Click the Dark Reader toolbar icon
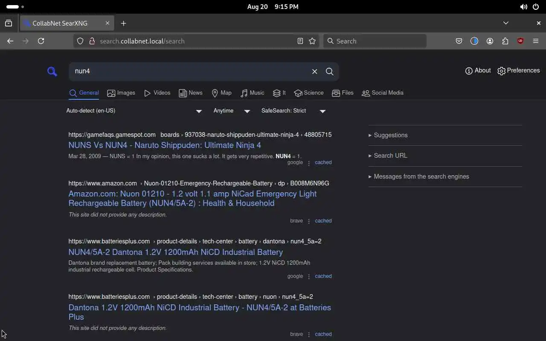This screenshot has height=341, width=546. pos(474,41)
